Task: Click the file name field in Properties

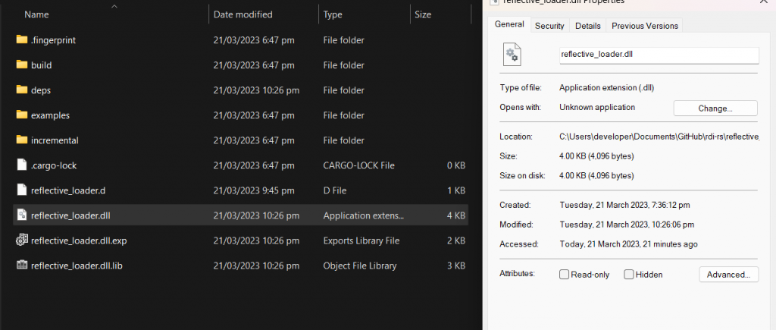Action: point(659,55)
